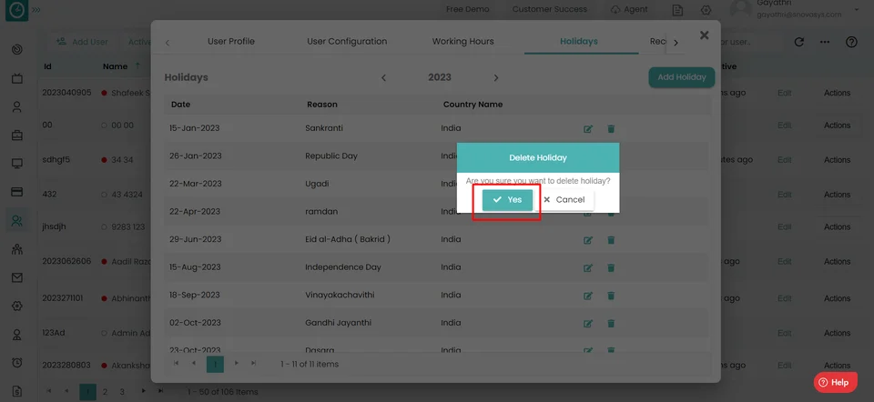Viewport: 874px width, 402px height.
Task: Open the alarm clock sidebar icon
Action: (x=17, y=363)
